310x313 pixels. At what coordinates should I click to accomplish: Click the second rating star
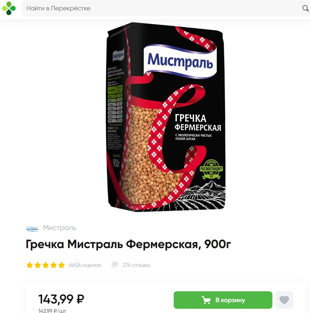[x=38, y=265]
